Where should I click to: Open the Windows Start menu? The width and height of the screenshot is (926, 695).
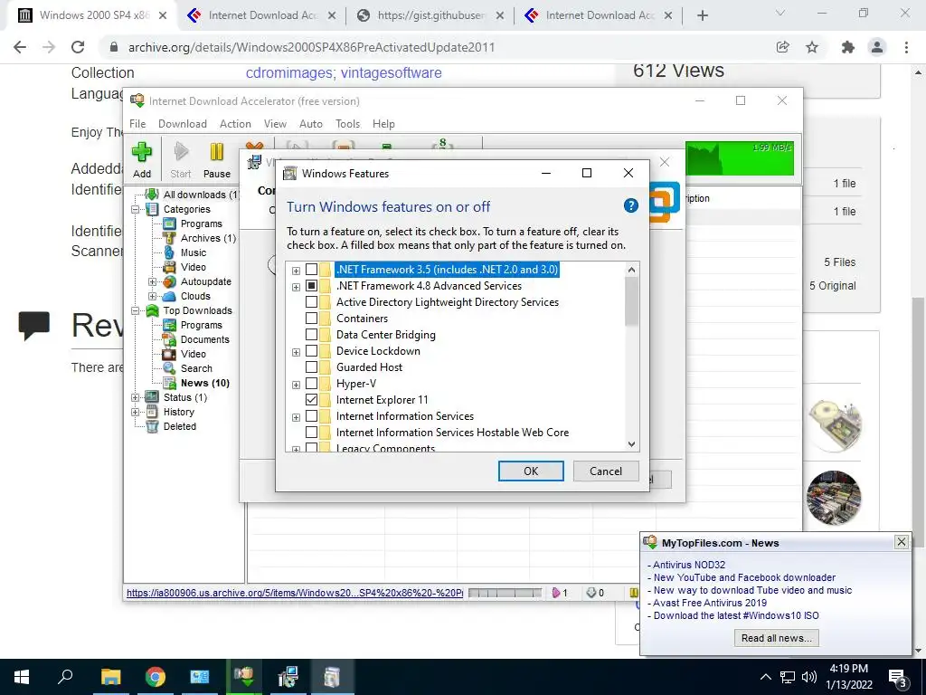click(22, 676)
